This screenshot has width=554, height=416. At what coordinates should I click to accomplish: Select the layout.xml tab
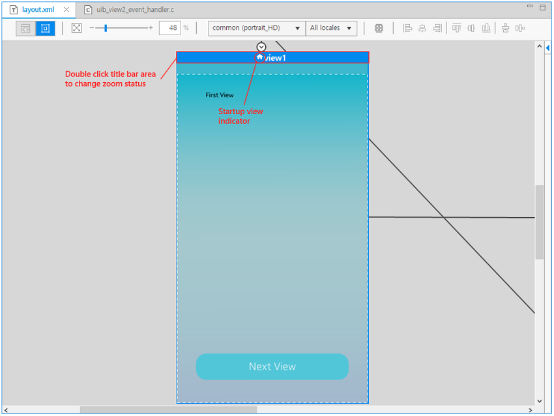[x=37, y=10]
